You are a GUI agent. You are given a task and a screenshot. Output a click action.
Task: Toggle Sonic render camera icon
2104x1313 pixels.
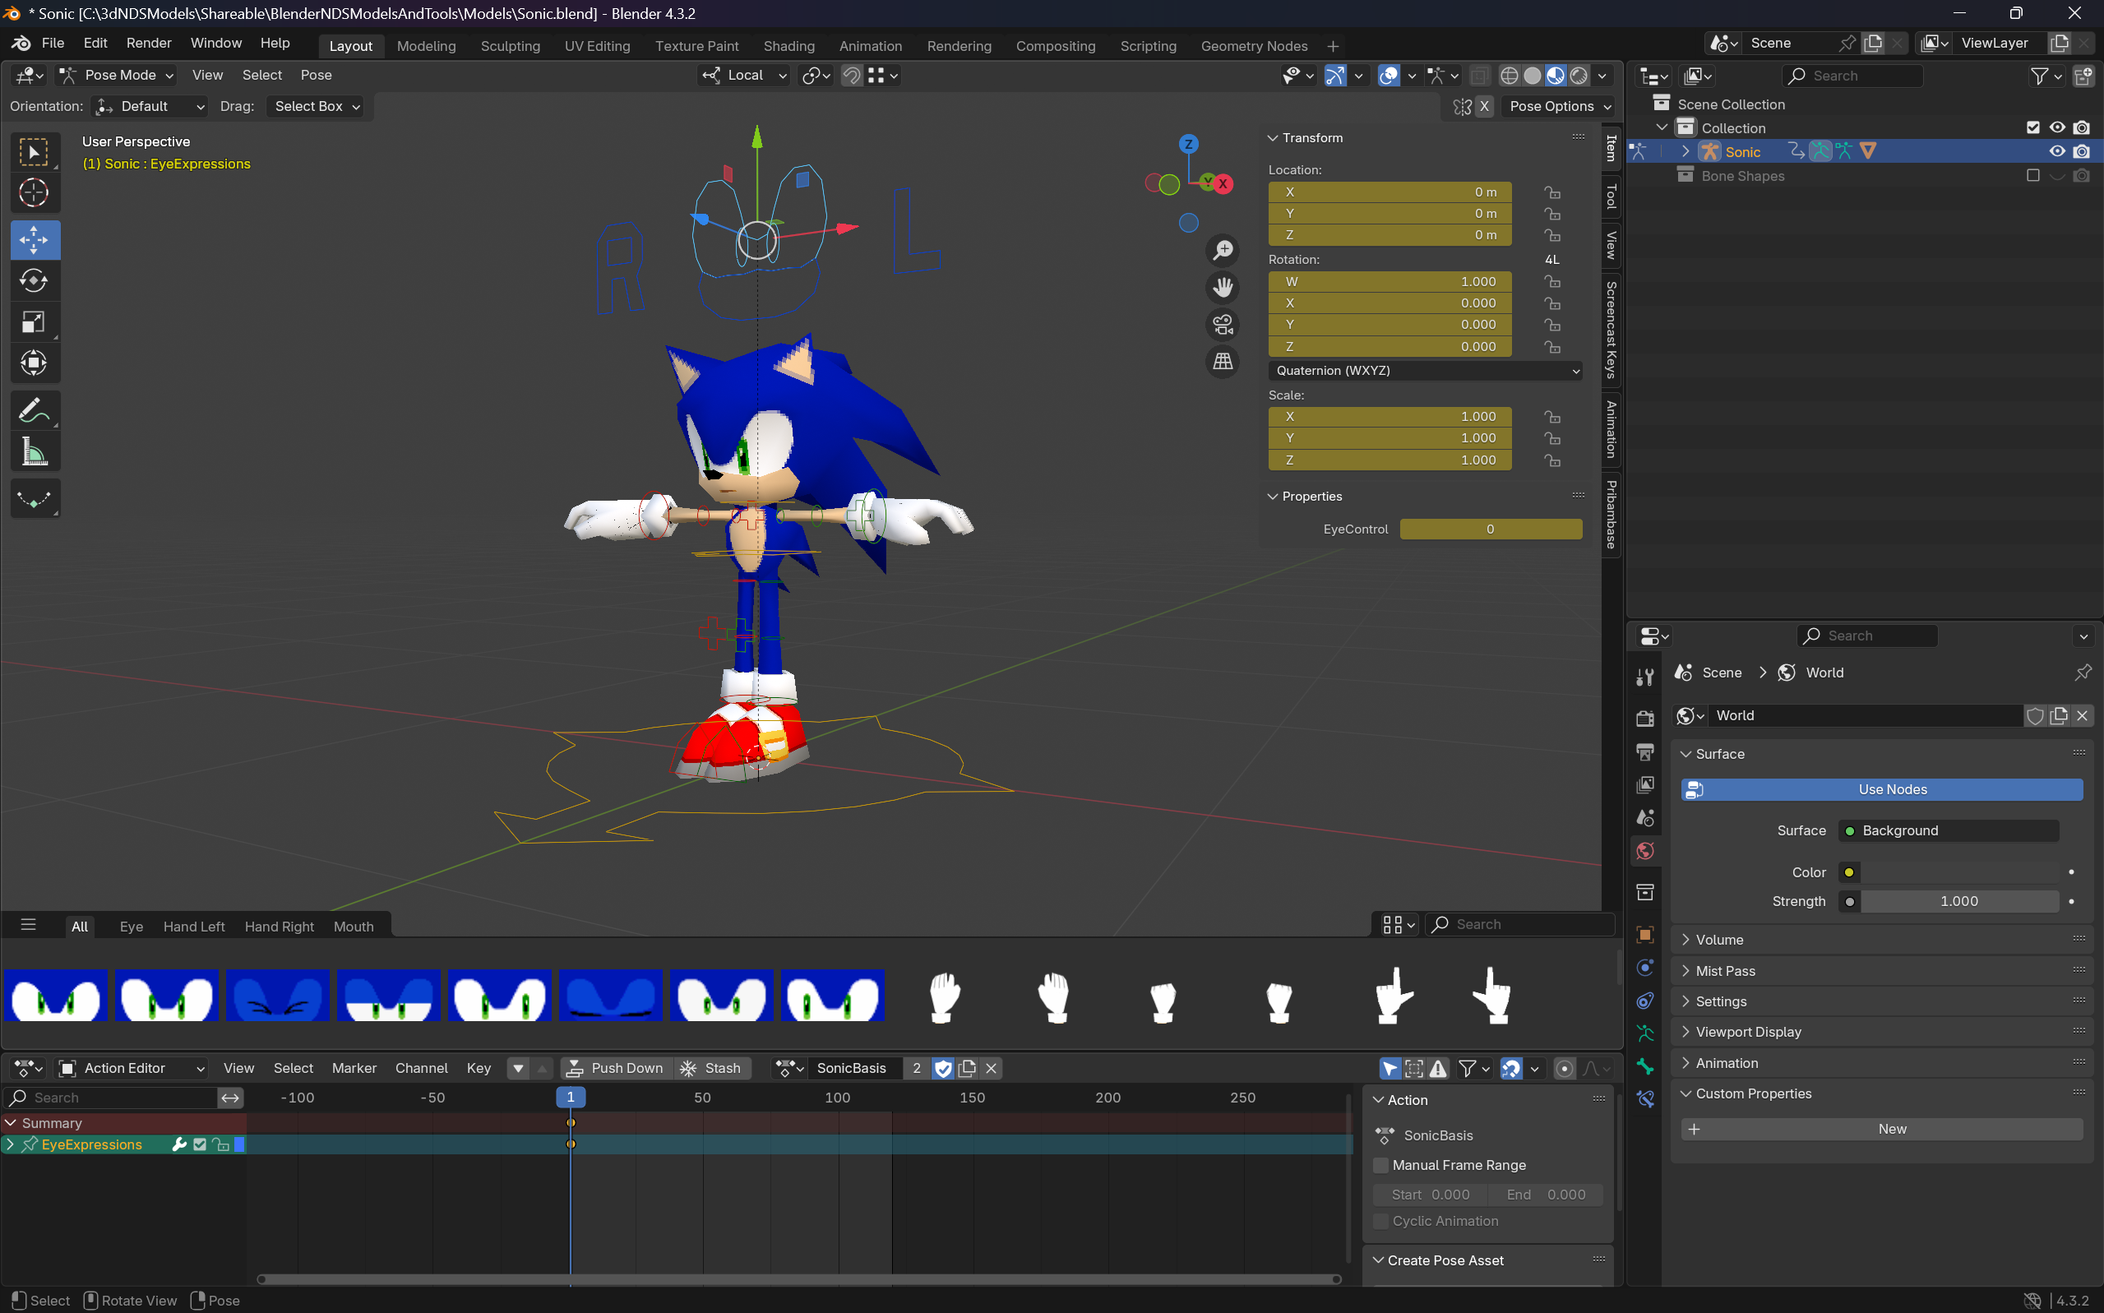pyautogui.click(x=2080, y=152)
